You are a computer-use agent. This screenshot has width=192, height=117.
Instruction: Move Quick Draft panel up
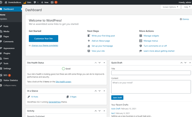(181, 63)
